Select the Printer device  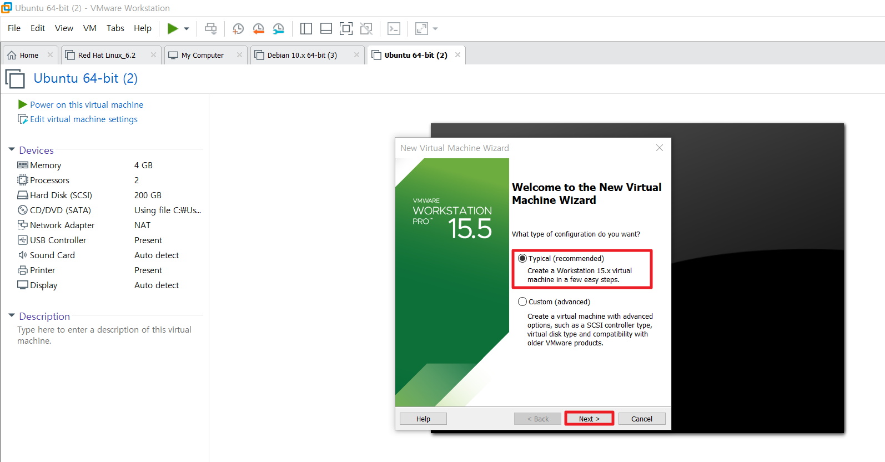point(109,270)
